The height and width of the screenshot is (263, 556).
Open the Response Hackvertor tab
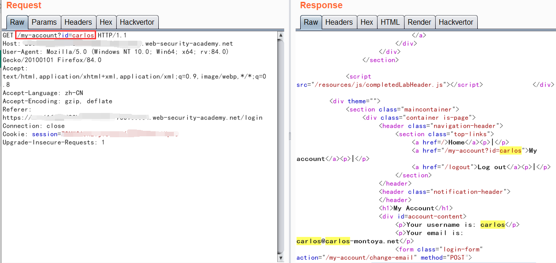[x=456, y=22]
